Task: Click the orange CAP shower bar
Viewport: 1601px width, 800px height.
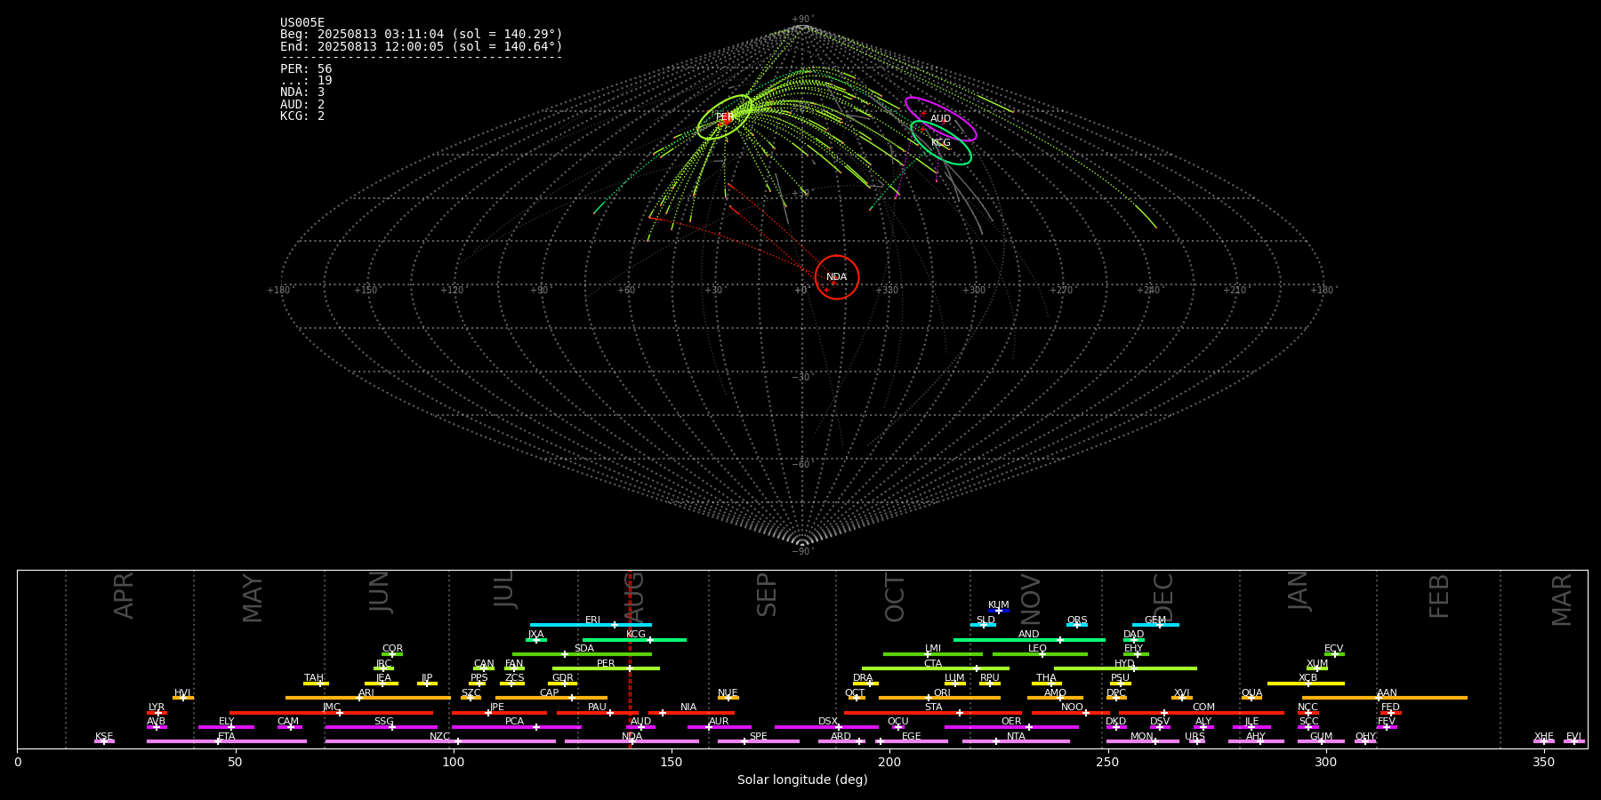Action: coord(551,698)
